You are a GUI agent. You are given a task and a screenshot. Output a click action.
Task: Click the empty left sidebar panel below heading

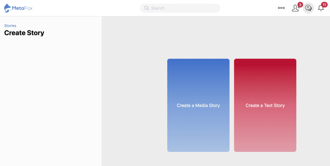pos(51,103)
